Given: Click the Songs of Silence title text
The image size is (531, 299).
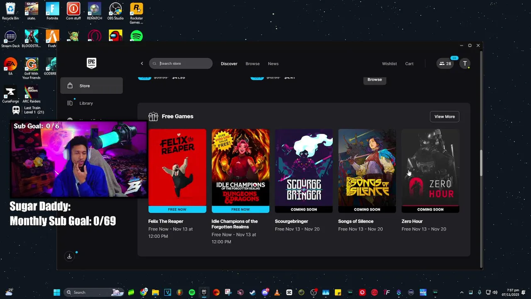Looking at the screenshot, I should [x=356, y=221].
